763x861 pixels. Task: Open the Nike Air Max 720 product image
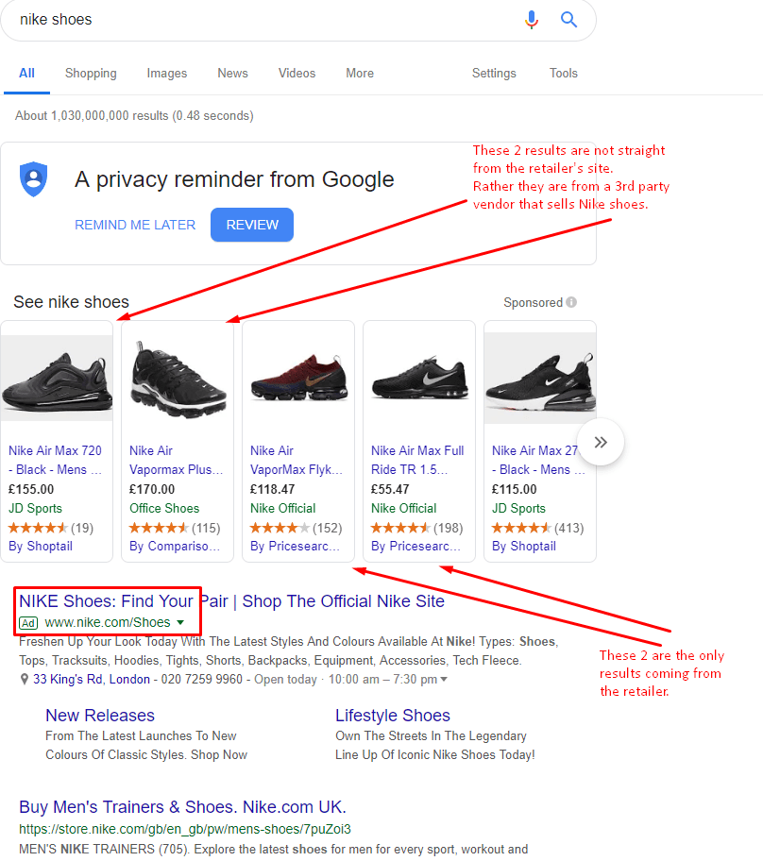click(57, 380)
